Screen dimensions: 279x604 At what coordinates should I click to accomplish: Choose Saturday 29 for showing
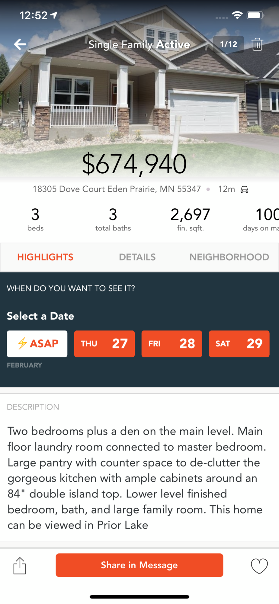pyautogui.click(x=239, y=344)
